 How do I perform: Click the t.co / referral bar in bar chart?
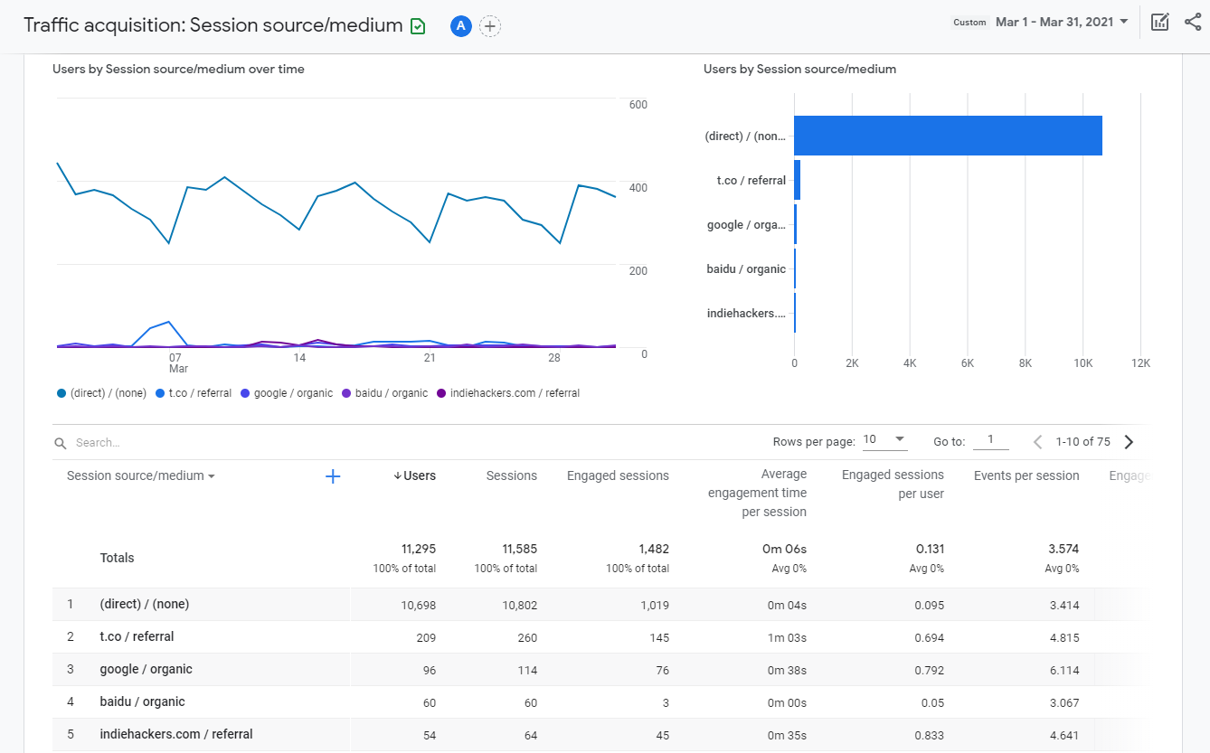pyautogui.click(x=797, y=180)
